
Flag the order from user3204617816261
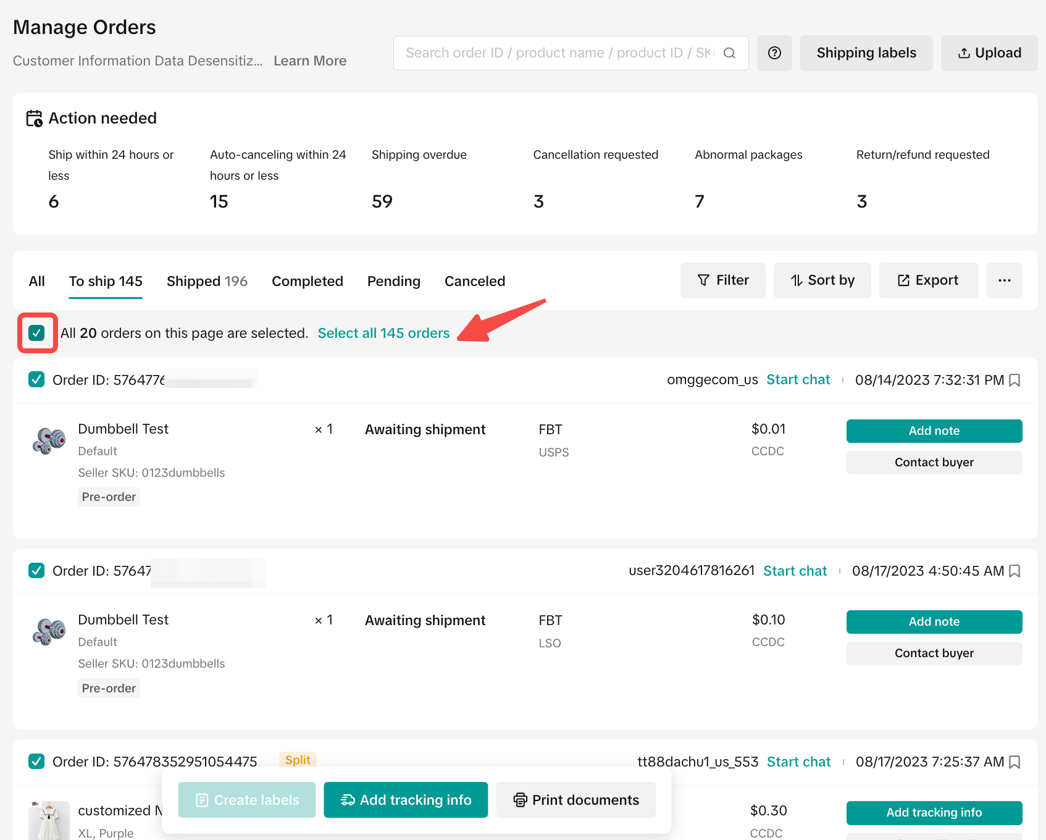coord(1015,571)
